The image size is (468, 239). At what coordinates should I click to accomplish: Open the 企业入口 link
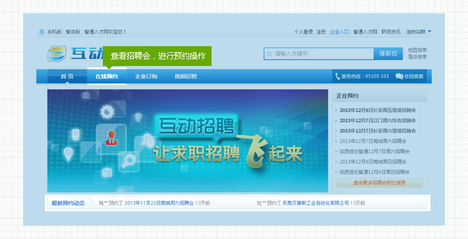click(339, 32)
